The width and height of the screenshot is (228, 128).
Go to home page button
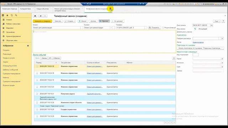[x=35, y=16]
